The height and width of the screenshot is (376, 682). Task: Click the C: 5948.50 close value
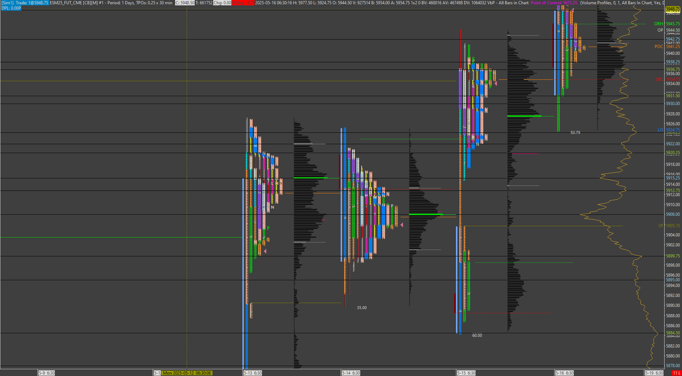(x=185, y=3)
